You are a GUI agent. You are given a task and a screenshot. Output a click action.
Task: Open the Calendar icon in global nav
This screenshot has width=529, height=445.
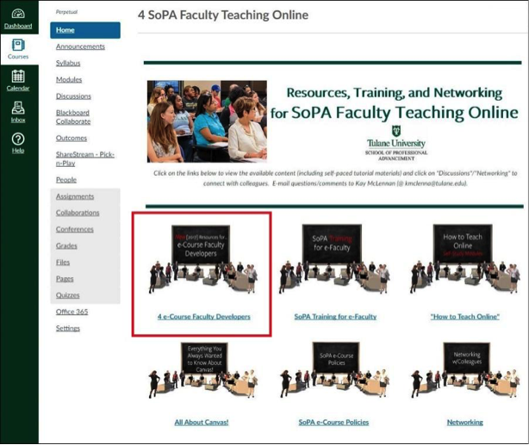[x=18, y=77]
